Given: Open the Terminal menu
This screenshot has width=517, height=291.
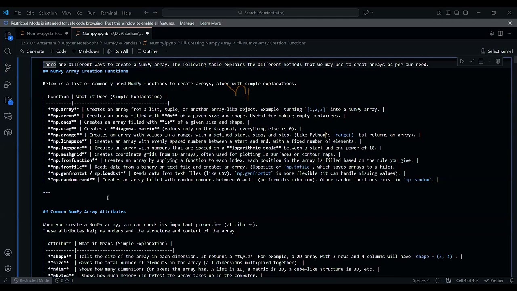Looking at the screenshot, I should [109, 13].
